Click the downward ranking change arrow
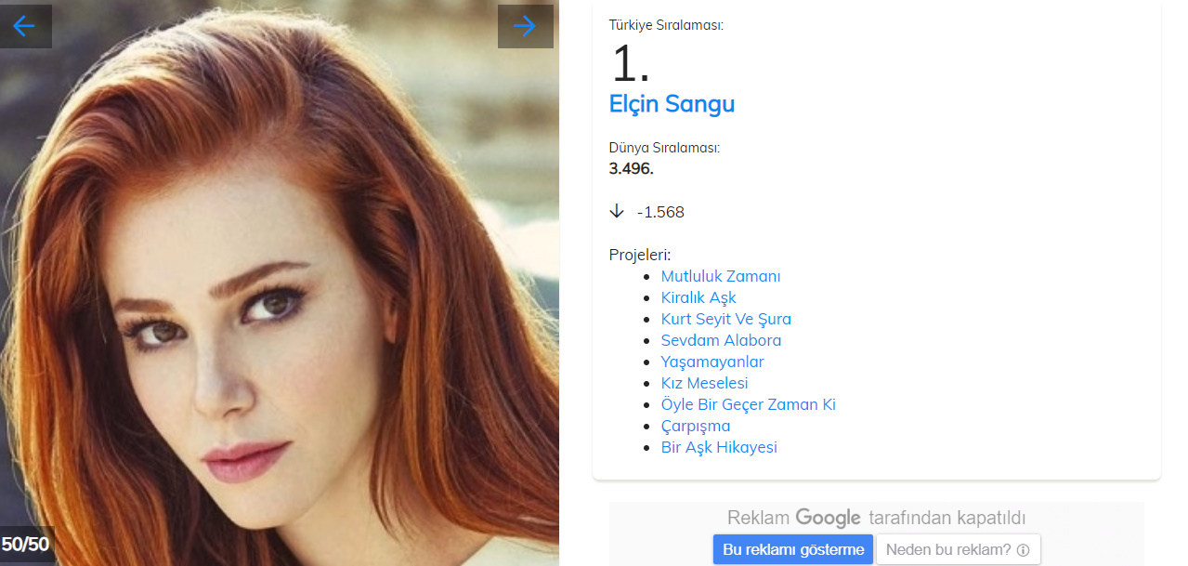Screen dimensions: 1188x566 (x=617, y=212)
